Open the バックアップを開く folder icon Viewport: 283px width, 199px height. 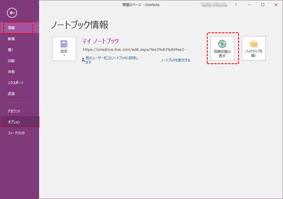pyautogui.click(x=253, y=44)
